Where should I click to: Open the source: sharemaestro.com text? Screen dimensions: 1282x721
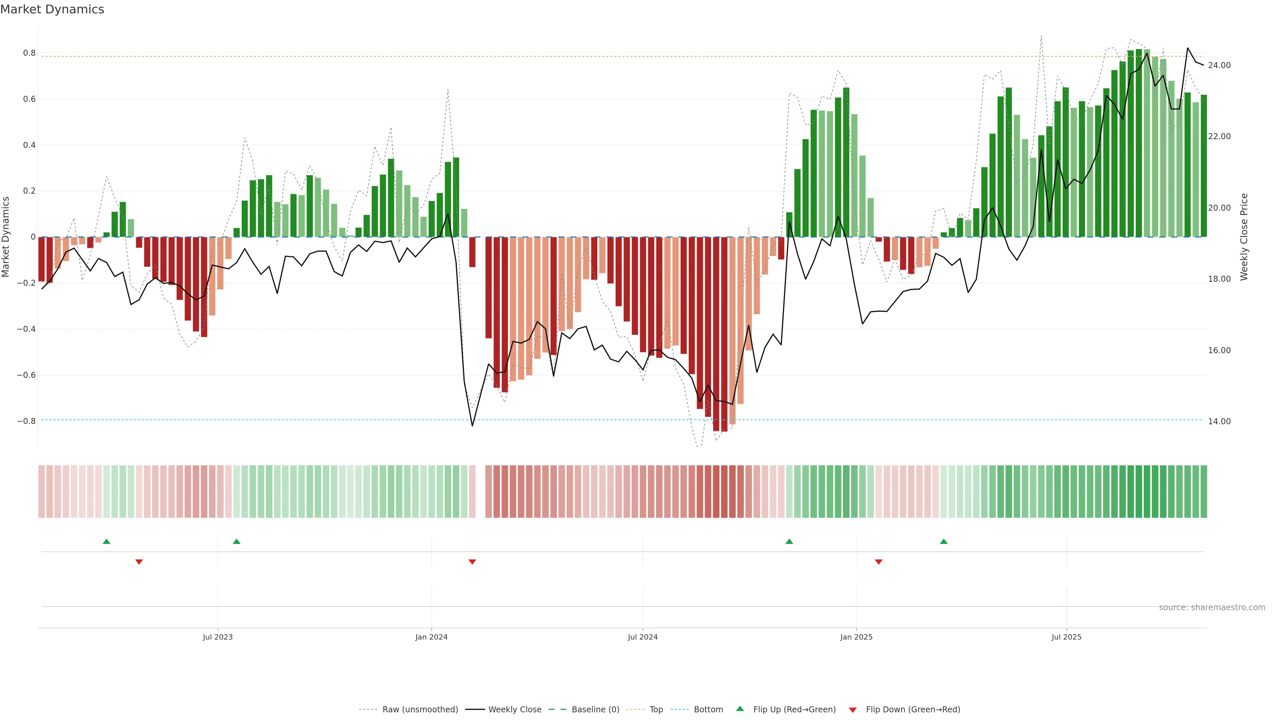pos(1212,608)
